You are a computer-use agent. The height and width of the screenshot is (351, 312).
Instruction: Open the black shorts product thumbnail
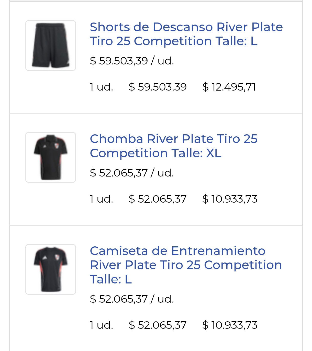51,46
